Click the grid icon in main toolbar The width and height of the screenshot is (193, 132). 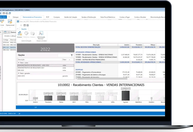tap(7, 13)
